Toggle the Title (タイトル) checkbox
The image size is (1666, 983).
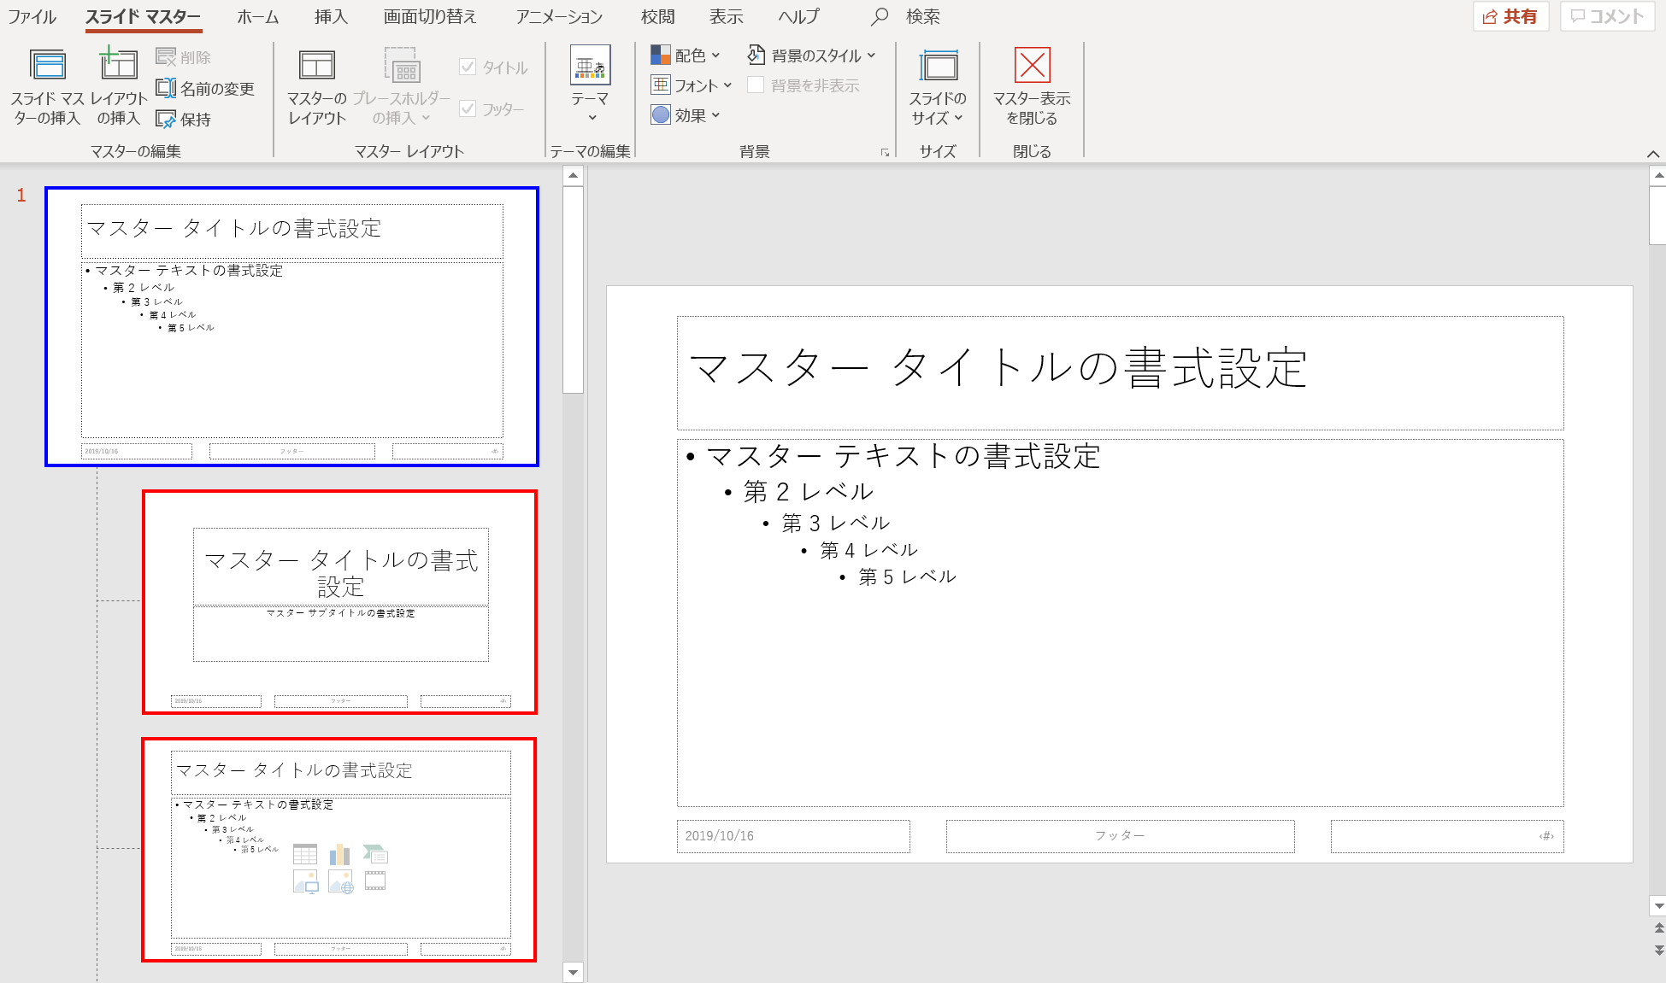click(x=468, y=67)
